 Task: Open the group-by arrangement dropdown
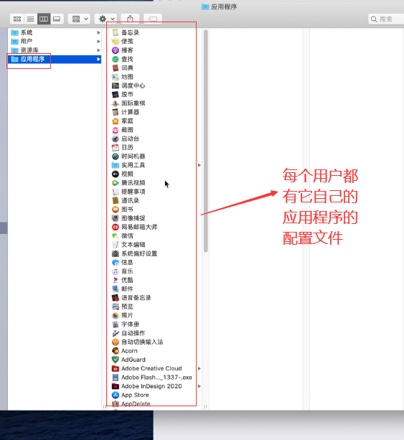[x=79, y=19]
